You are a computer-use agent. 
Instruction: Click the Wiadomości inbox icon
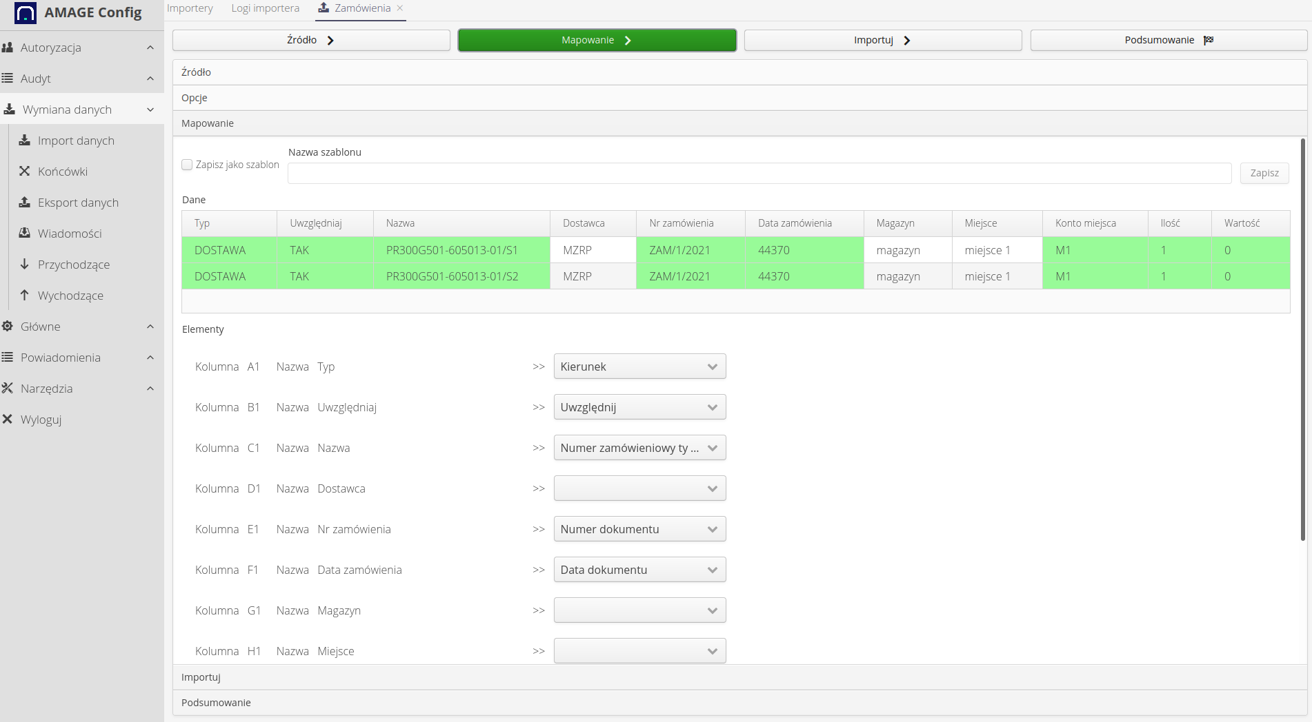point(25,234)
